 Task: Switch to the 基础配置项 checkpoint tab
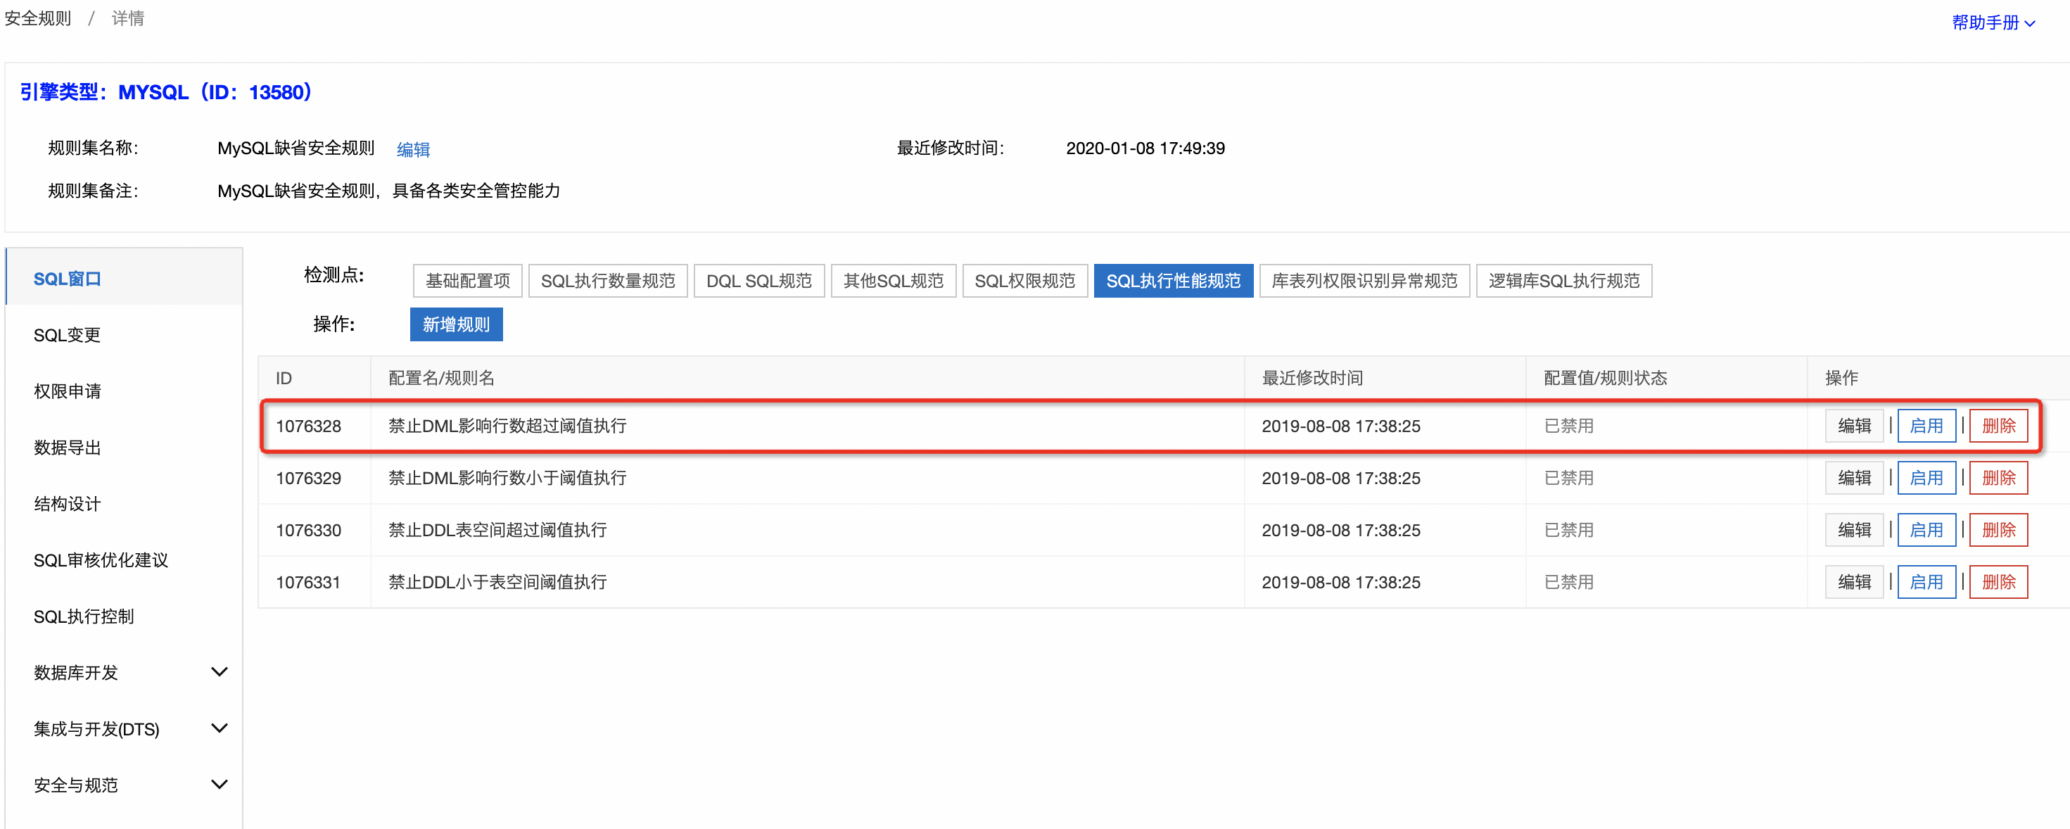coord(468,281)
